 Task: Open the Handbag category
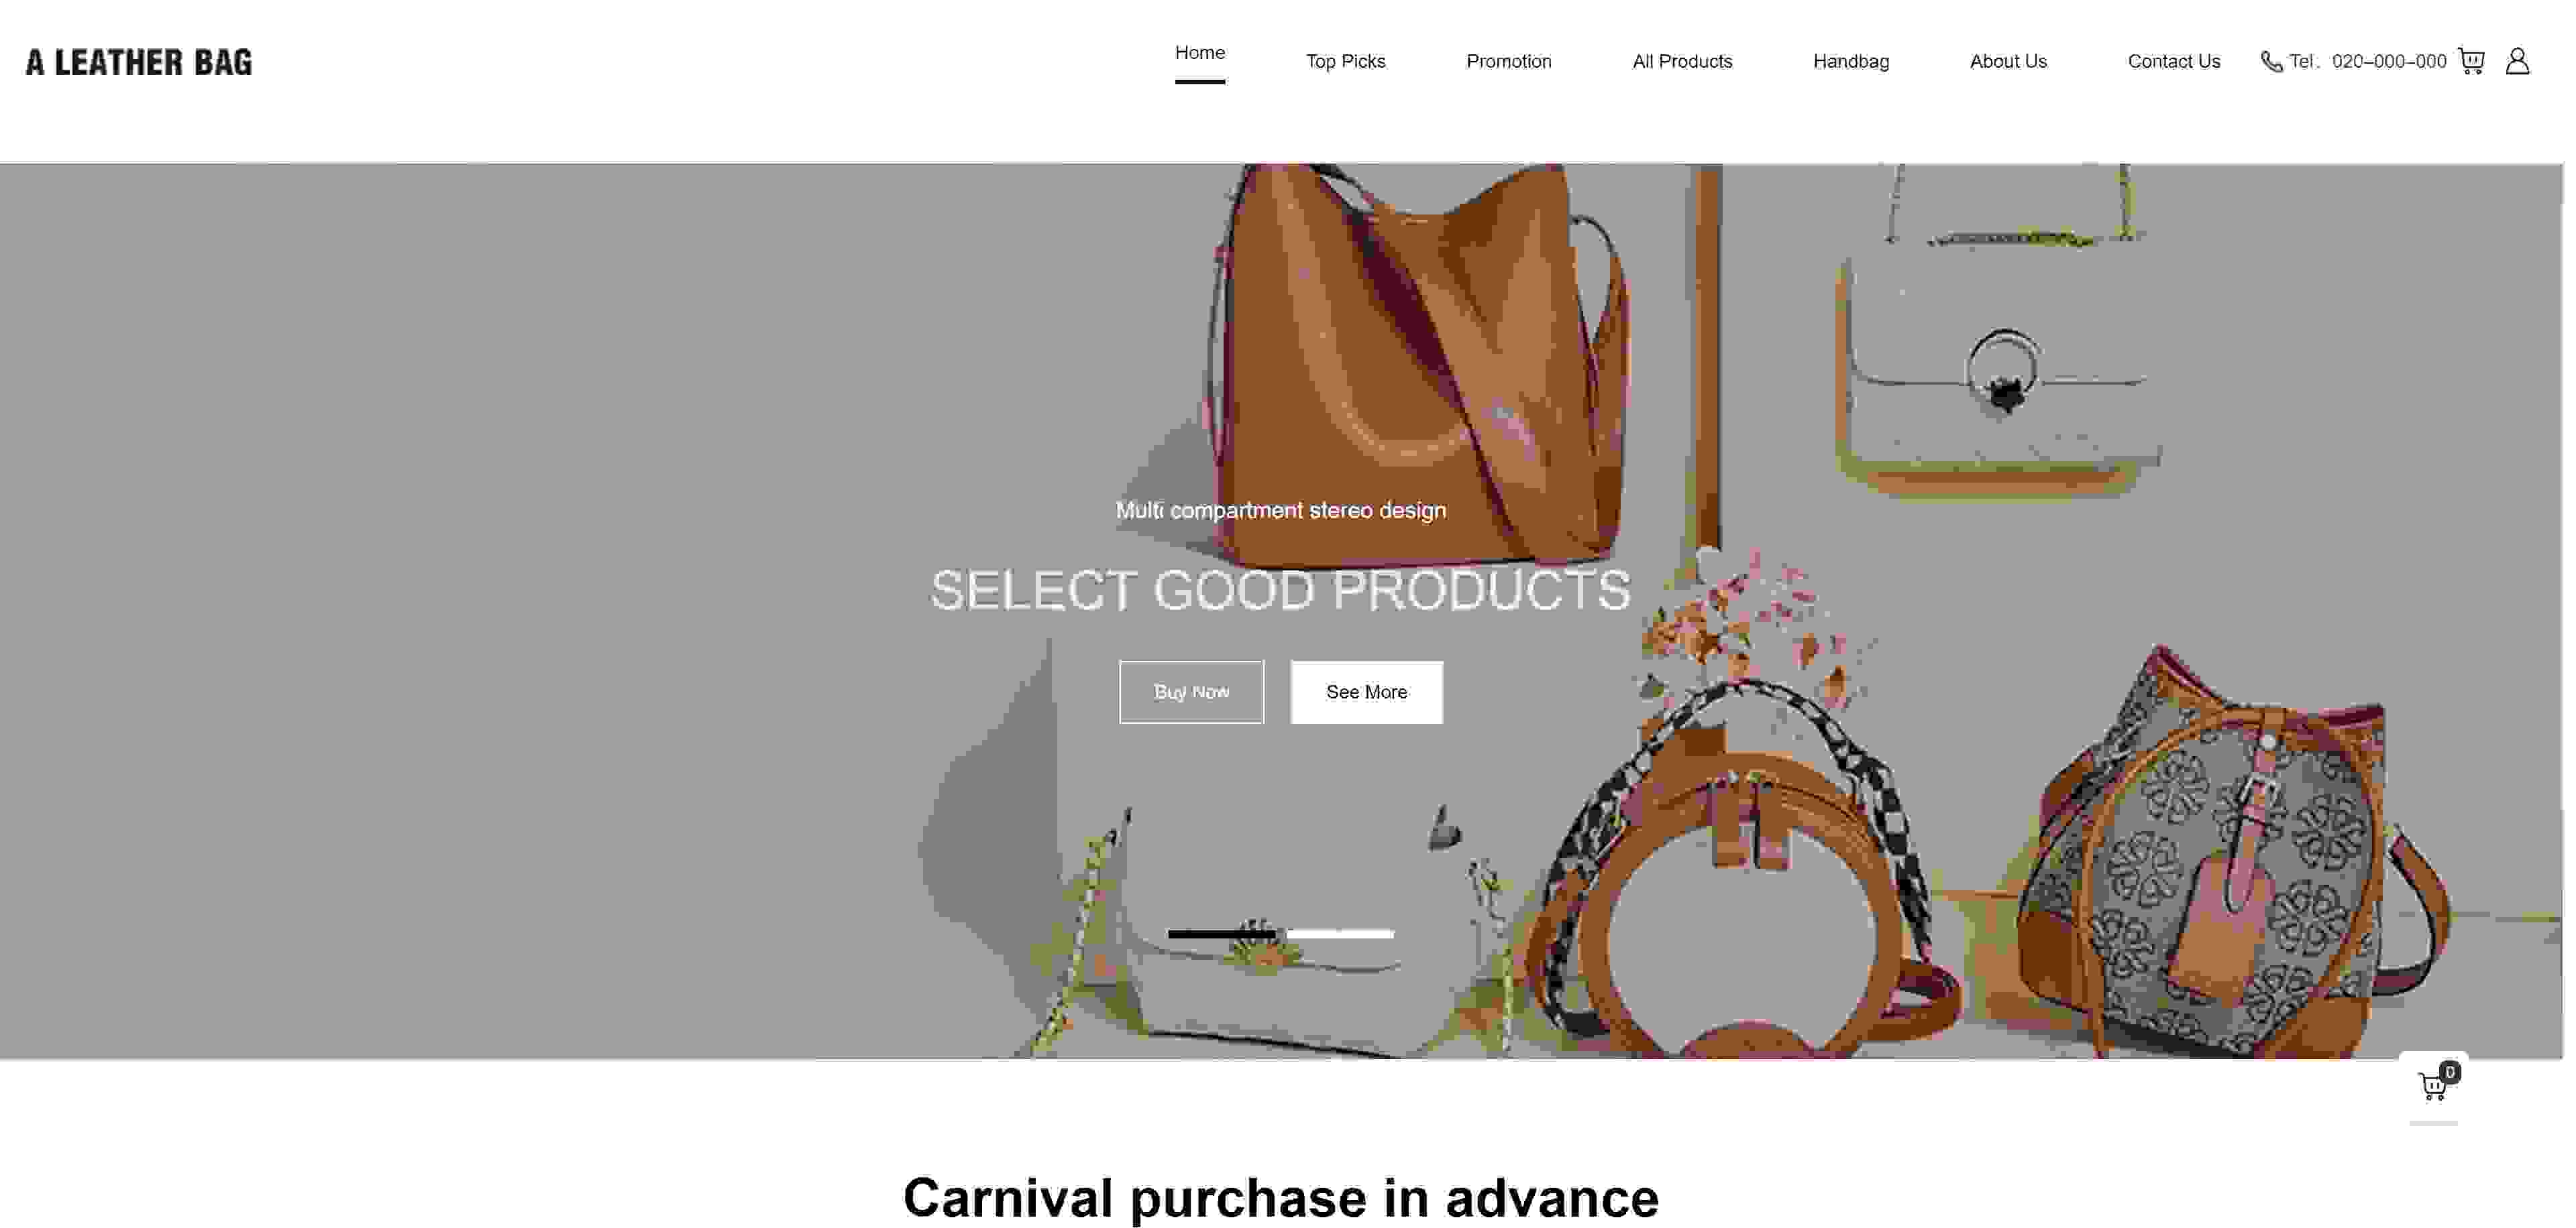click(x=1851, y=62)
